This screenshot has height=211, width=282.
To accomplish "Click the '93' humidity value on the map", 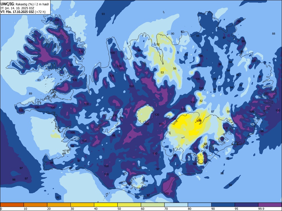I will [103, 14].
